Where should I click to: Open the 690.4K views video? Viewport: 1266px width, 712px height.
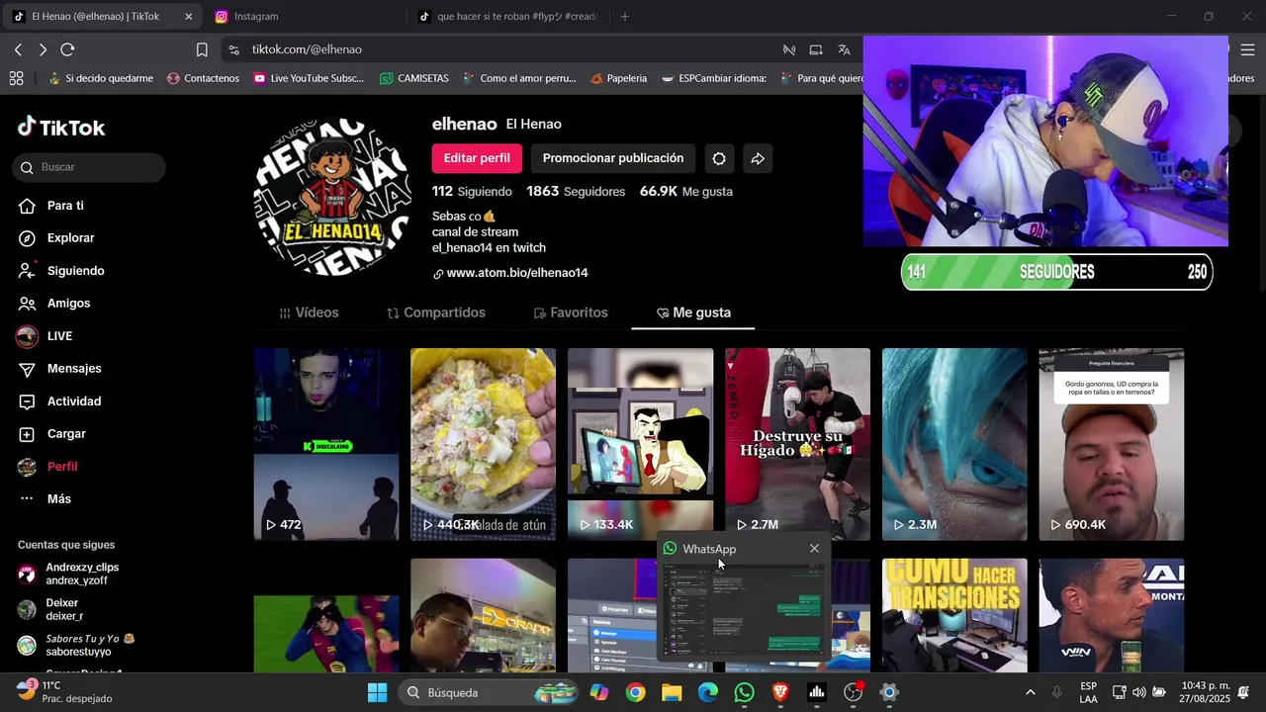[1112, 444]
